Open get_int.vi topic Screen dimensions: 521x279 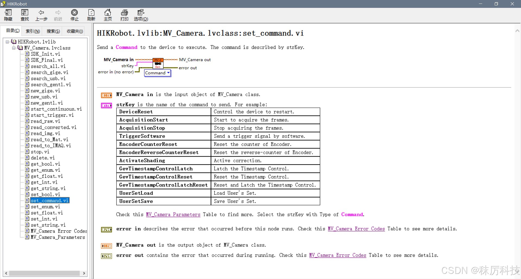pyautogui.click(x=44, y=182)
